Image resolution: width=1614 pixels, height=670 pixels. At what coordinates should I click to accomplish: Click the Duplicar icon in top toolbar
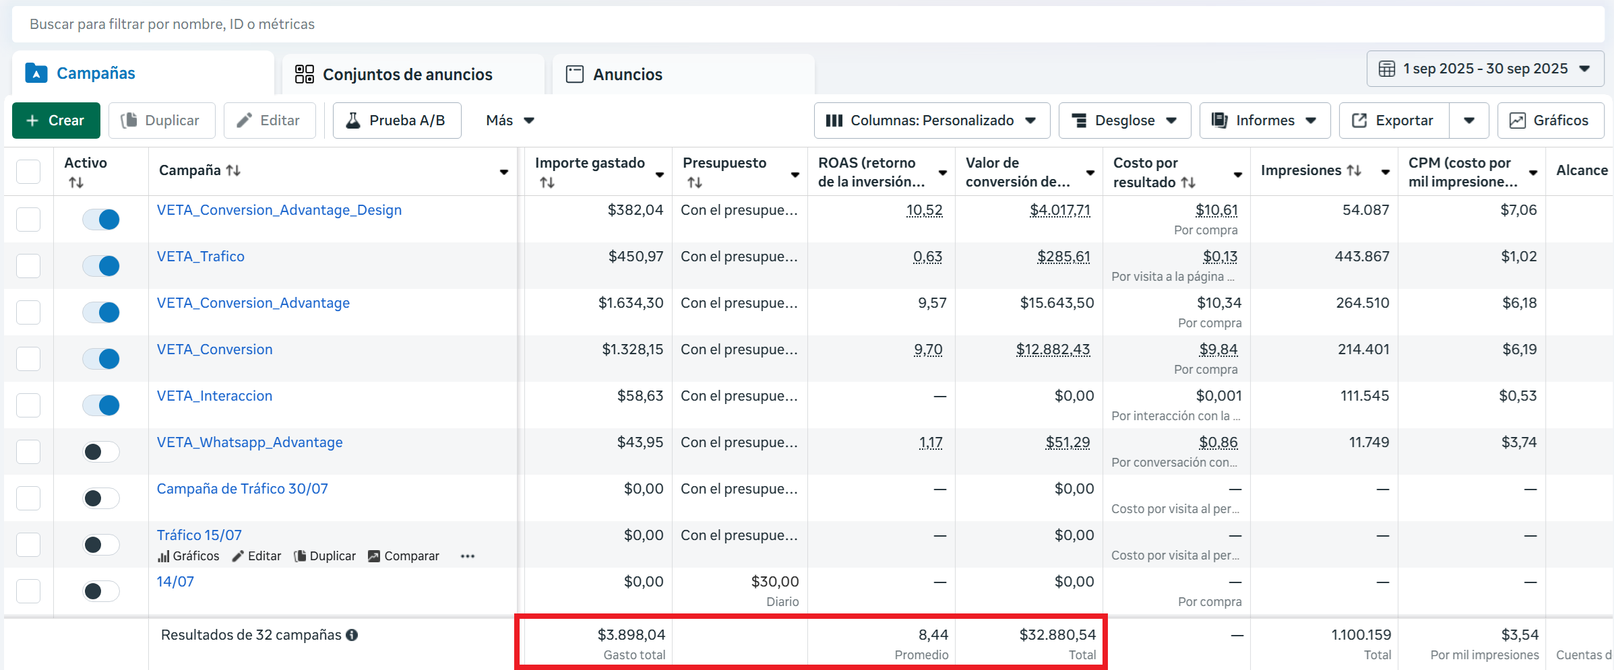(129, 121)
